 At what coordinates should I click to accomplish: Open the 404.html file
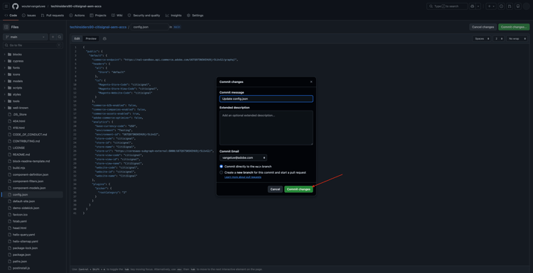(18, 121)
